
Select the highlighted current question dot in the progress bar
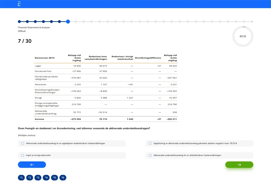pos(67,22)
